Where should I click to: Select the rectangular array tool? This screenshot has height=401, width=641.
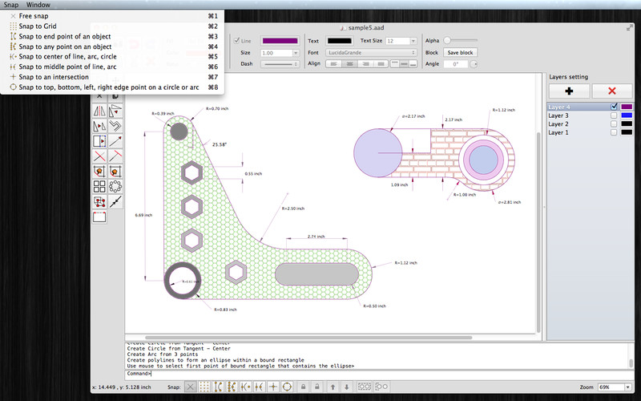tap(99, 187)
